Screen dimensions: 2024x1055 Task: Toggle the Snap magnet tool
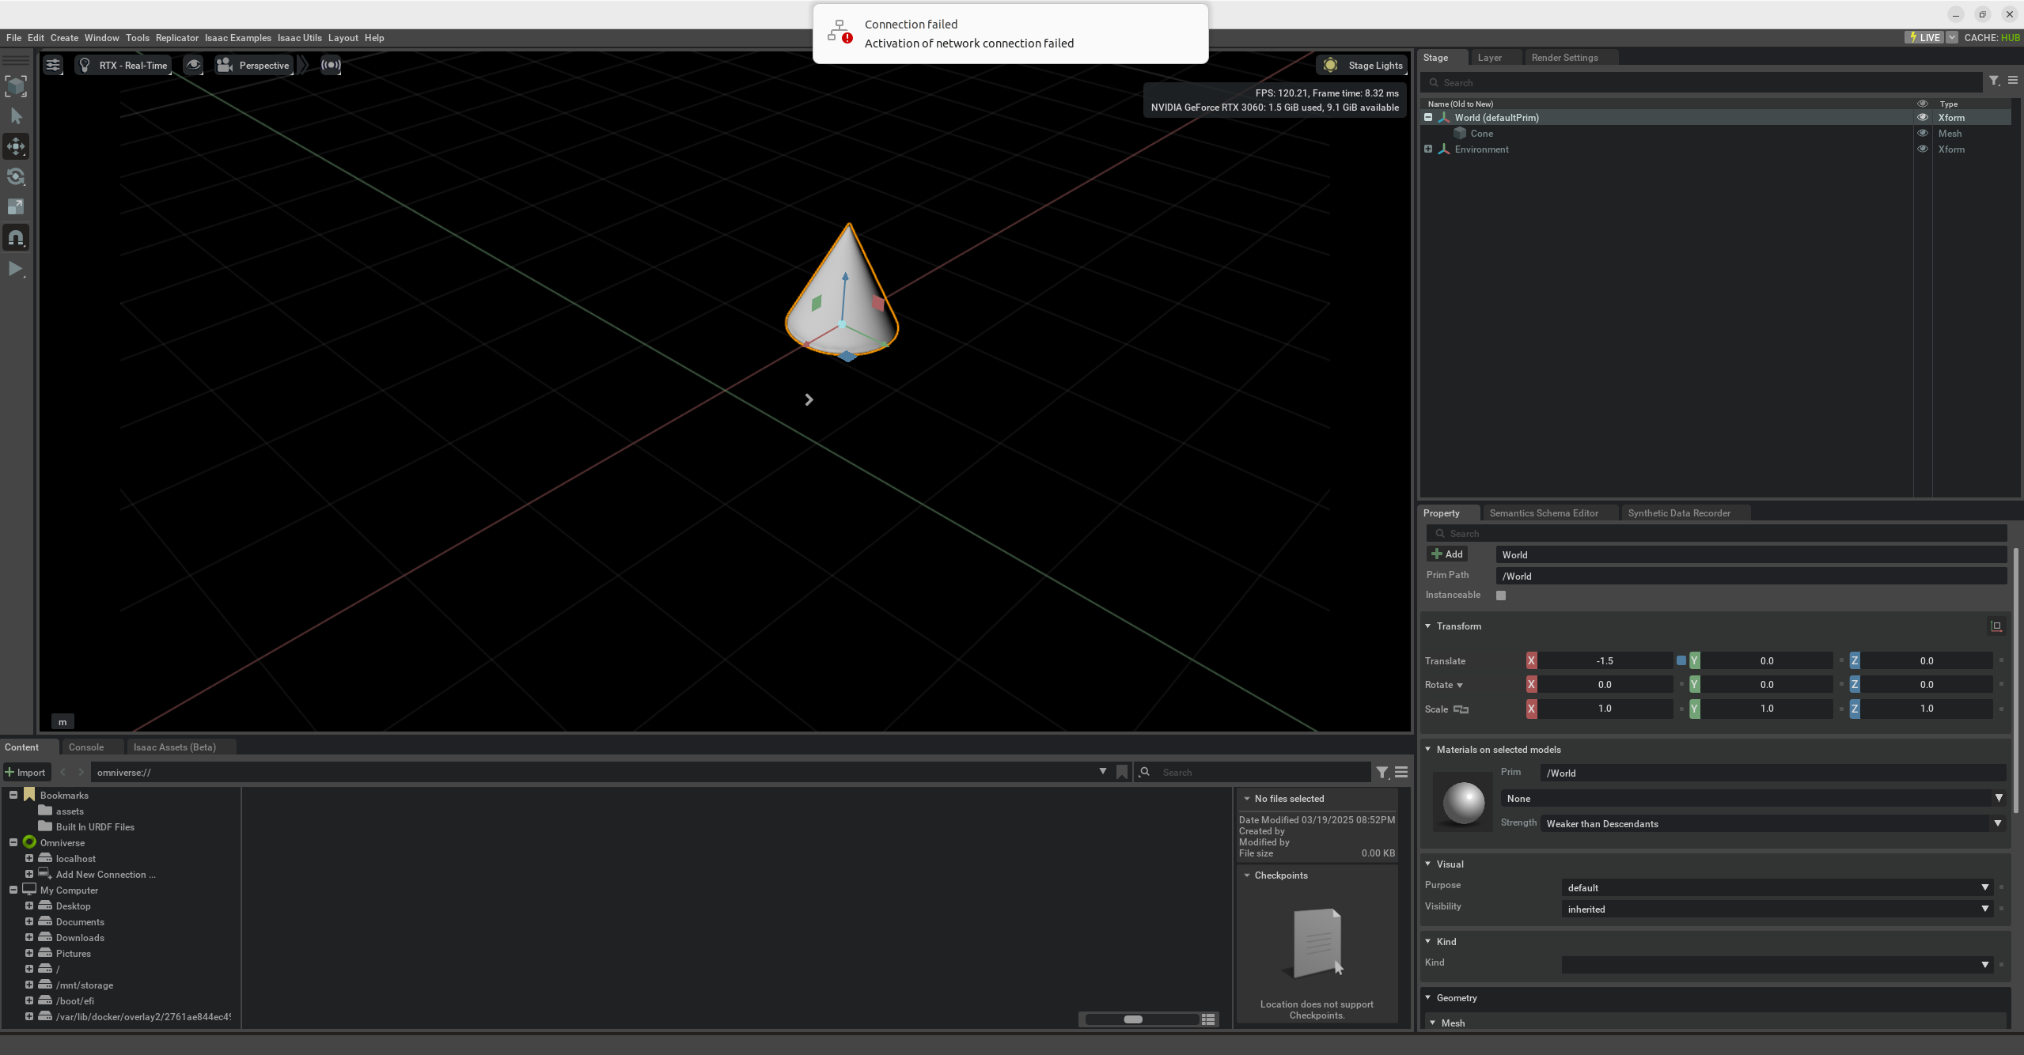point(16,237)
